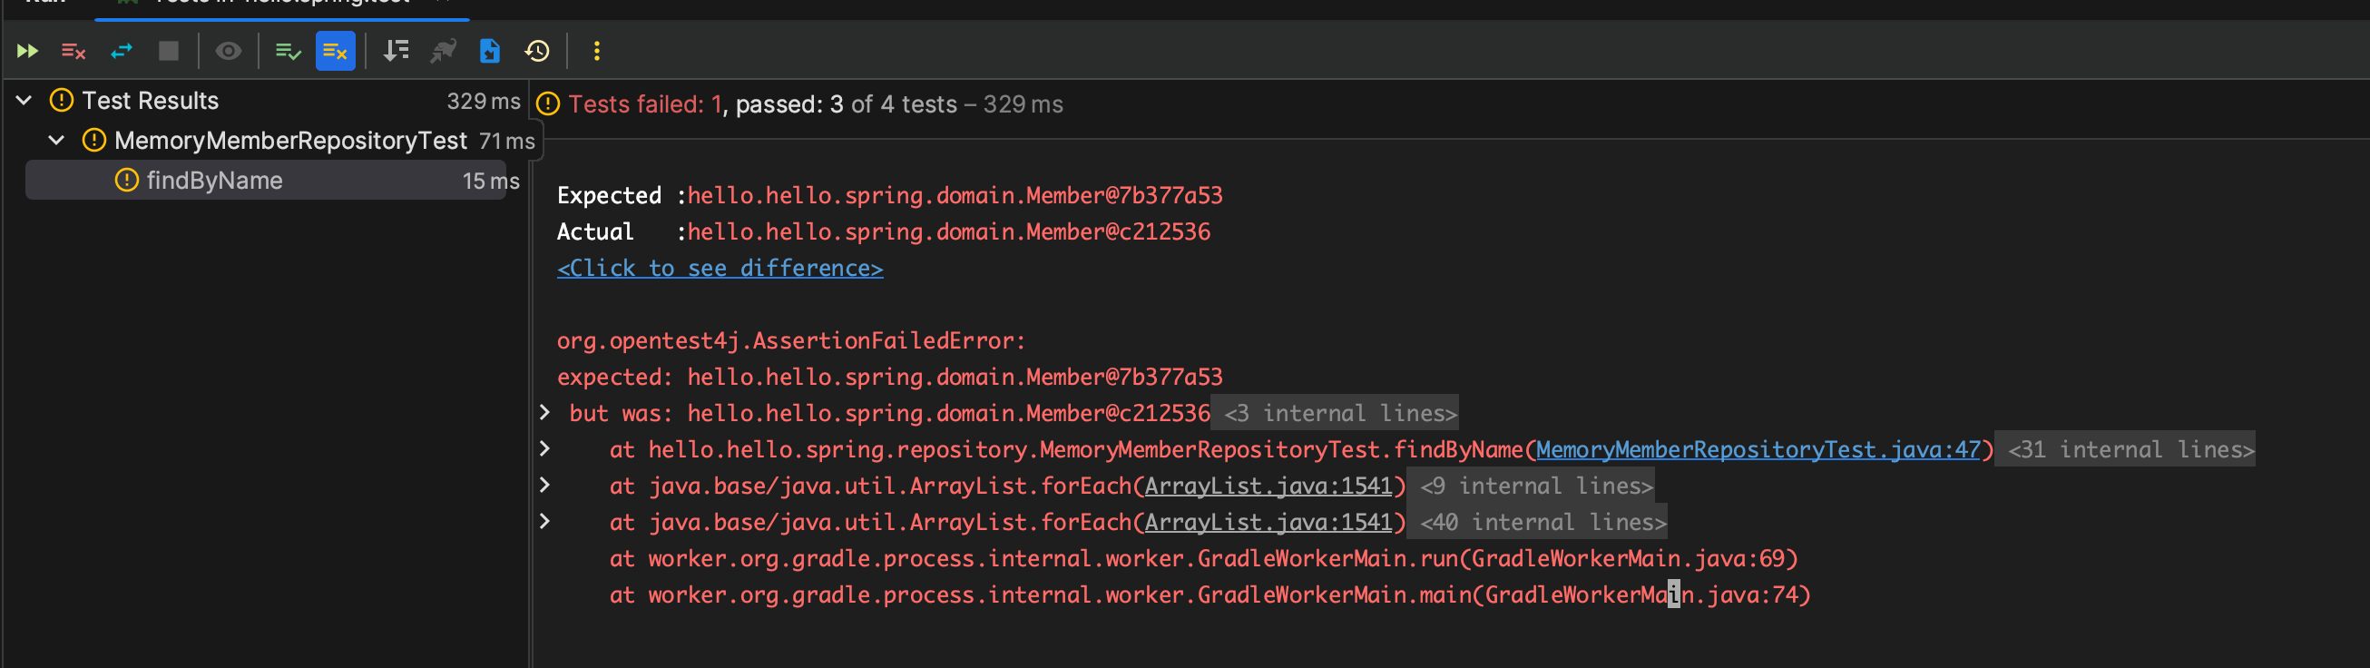Expand the '<31 internal lines>' fold label
This screenshot has height=668, width=2370.
point(2130,449)
